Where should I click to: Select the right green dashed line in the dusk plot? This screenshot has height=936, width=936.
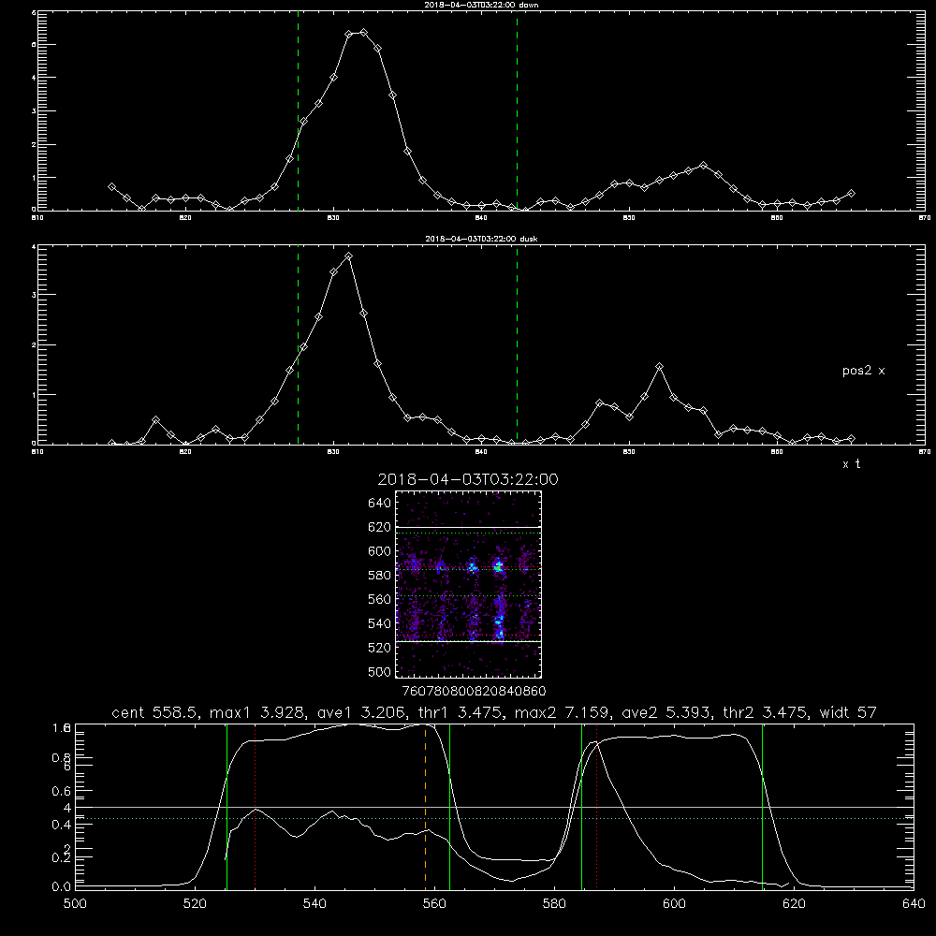pyautogui.click(x=517, y=344)
